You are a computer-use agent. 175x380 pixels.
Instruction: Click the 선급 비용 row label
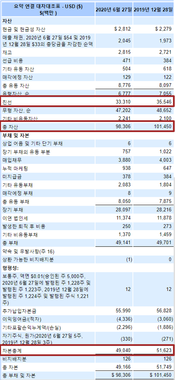click(x=13, y=60)
